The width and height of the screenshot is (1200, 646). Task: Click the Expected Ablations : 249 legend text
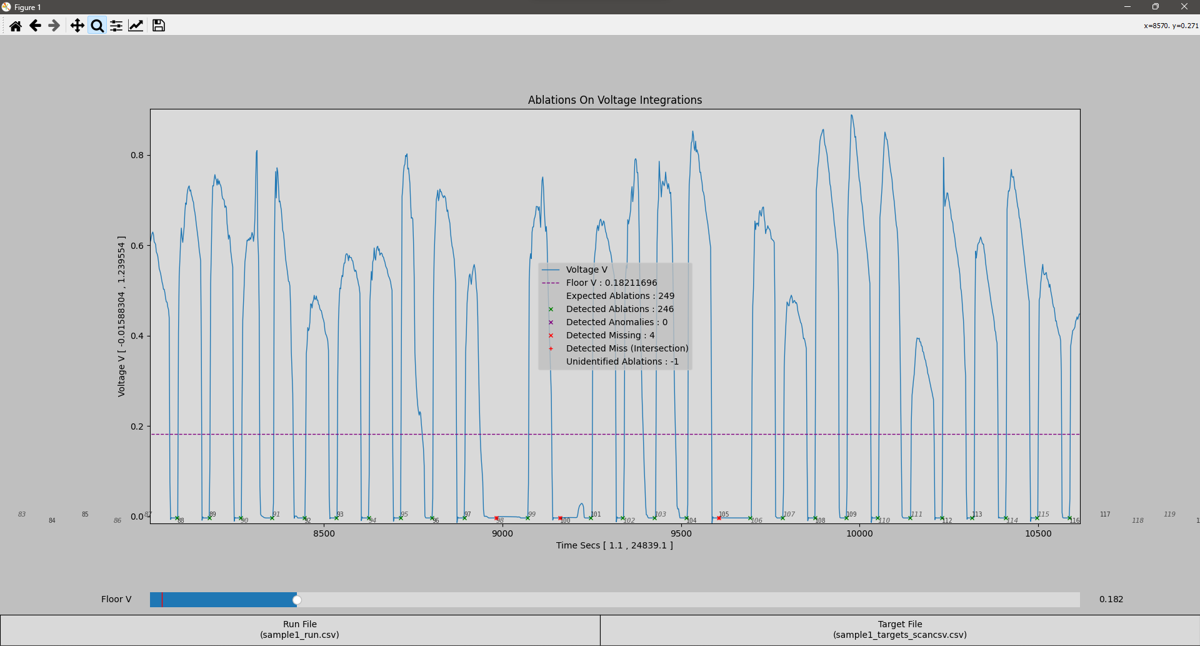click(x=620, y=296)
